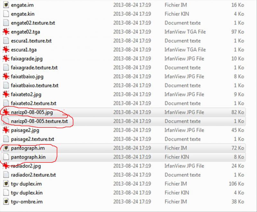Viewport: 257px width, 212px height.
Task: Click the 82 Ko size of narizp0-08-005.jpg
Action: point(238,112)
